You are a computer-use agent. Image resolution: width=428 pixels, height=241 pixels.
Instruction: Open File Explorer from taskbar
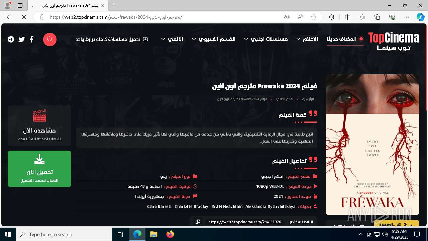[154, 234]
